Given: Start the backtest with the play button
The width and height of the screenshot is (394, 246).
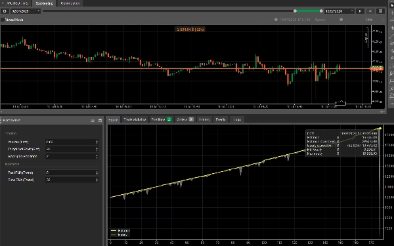Looking at the screenshot, I should click(360, 11).
